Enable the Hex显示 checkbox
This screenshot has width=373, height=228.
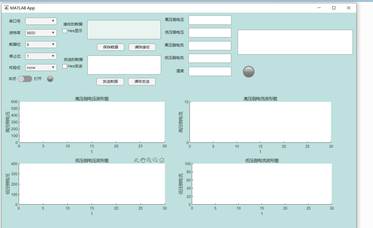click(65, 31)
